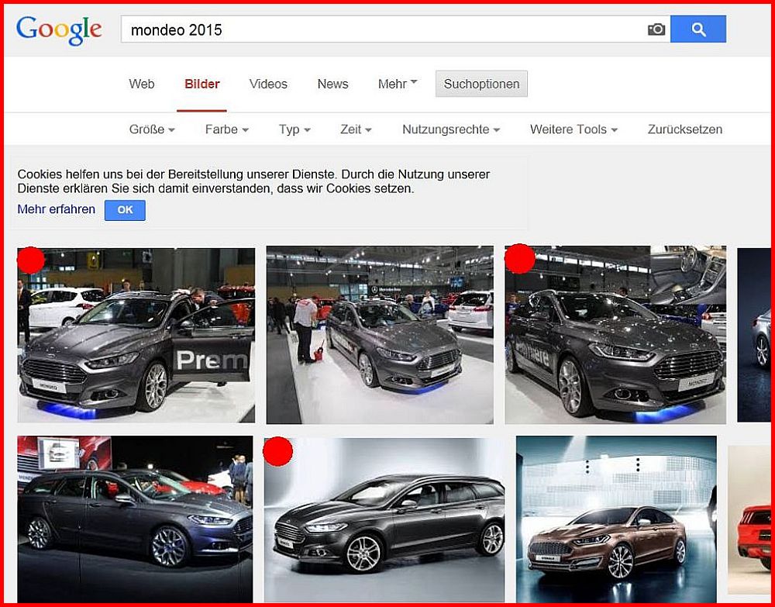Focus the search field containing 'mondeo 2015'
775x607 pixels.
click(395, 29)
